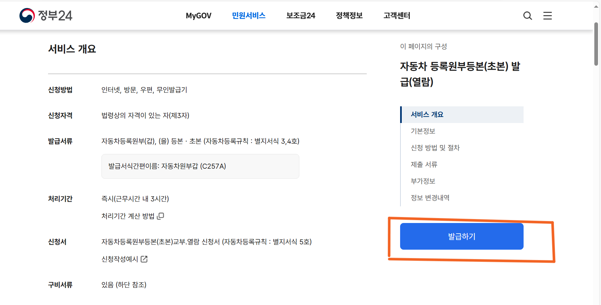Click the 신청서 row label

click(x=57, y=242)
